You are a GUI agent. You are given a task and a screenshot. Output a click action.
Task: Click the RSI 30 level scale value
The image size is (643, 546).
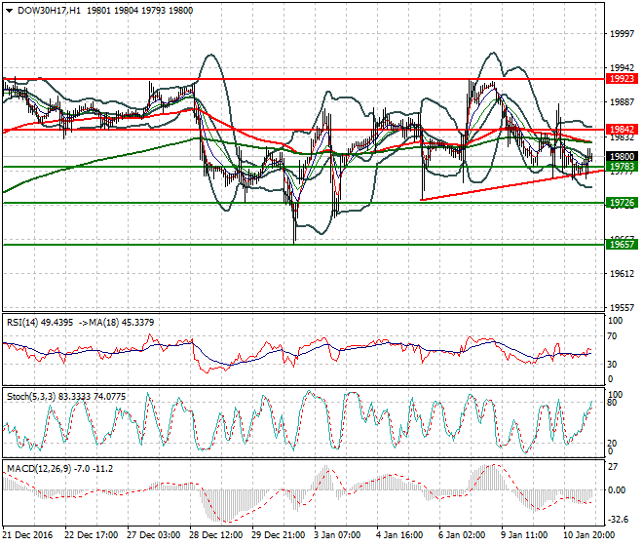tap(612, 364)
